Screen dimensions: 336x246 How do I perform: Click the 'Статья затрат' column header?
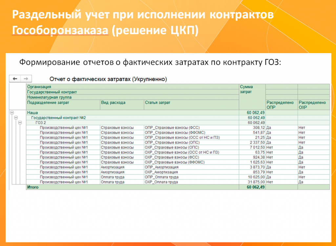point(191,105)
